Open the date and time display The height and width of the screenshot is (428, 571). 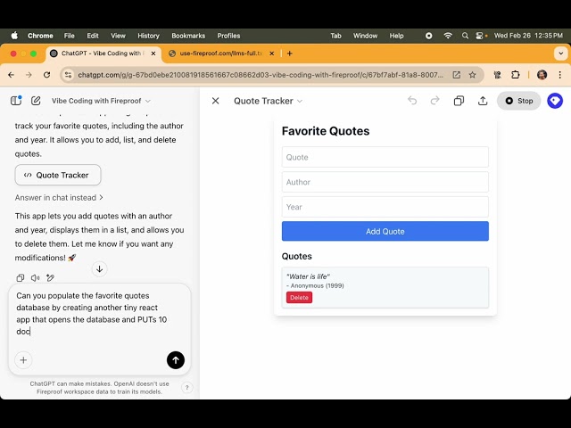tap(528, 36)
